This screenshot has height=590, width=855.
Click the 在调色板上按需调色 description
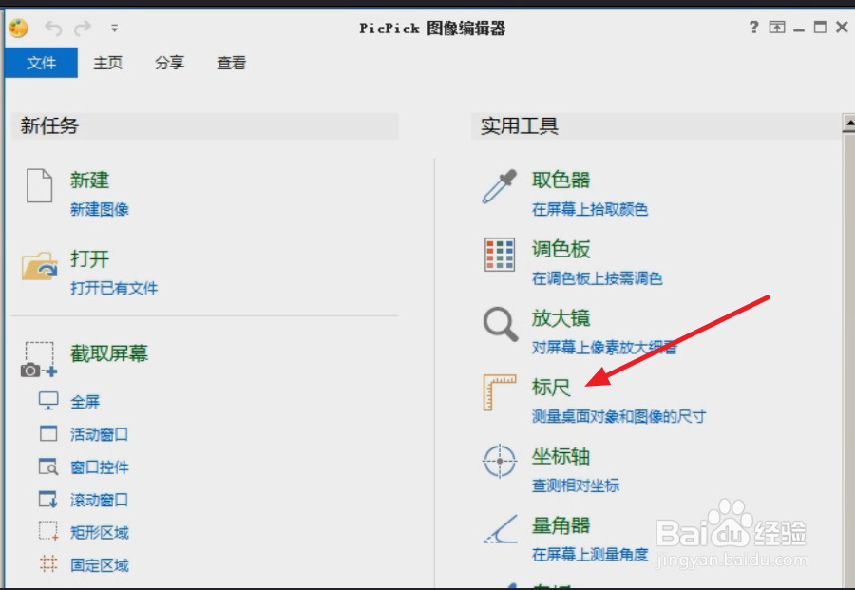click(598, 278)
